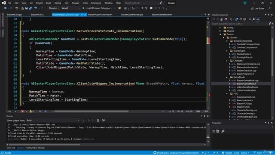Open the Win64 platform dropdown
The height and width of the screenshot is (155, 275).
tap(70, 8)
